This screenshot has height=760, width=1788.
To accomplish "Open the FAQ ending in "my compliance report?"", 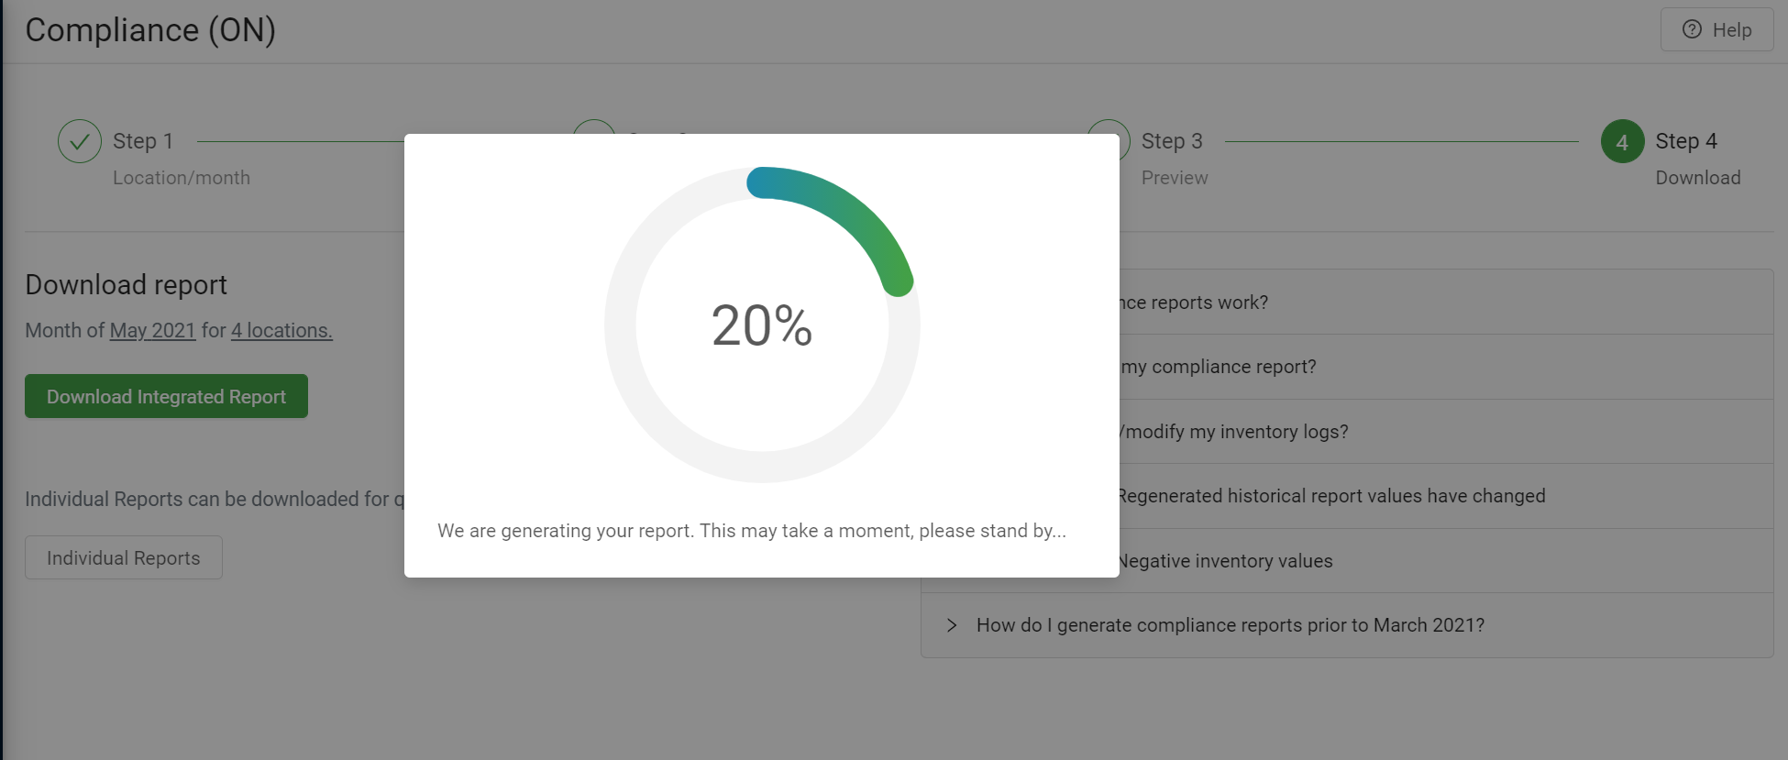I will (1218, 367).
